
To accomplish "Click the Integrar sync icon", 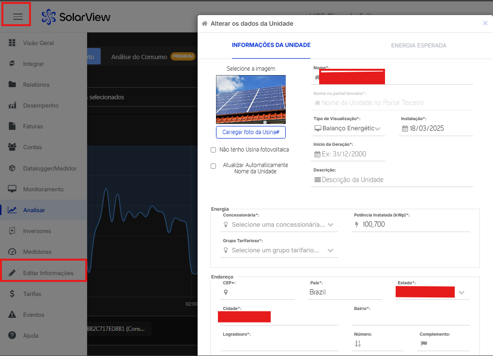I will click(13, 64).
